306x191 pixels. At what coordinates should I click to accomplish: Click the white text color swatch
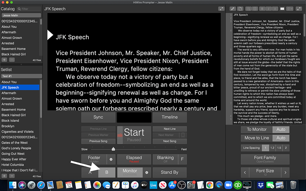[282, 9]
